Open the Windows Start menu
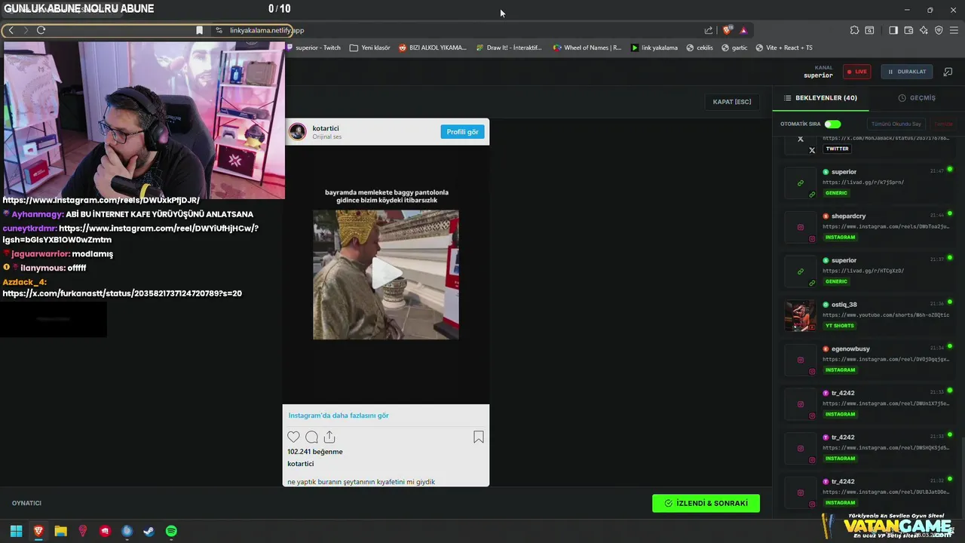 point(16,531)
